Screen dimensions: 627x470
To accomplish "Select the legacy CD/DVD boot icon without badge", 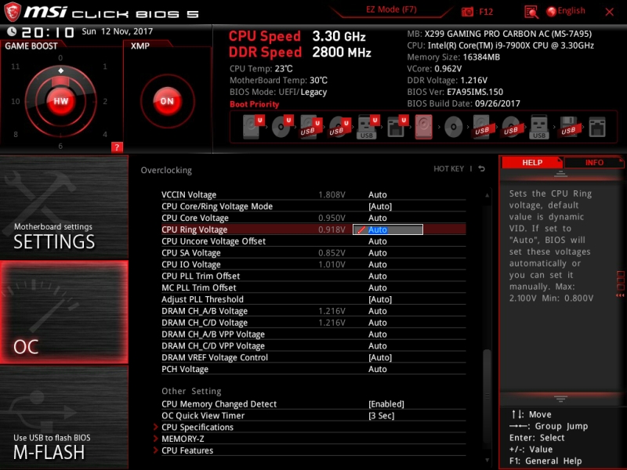I will (x=454, y=127).
